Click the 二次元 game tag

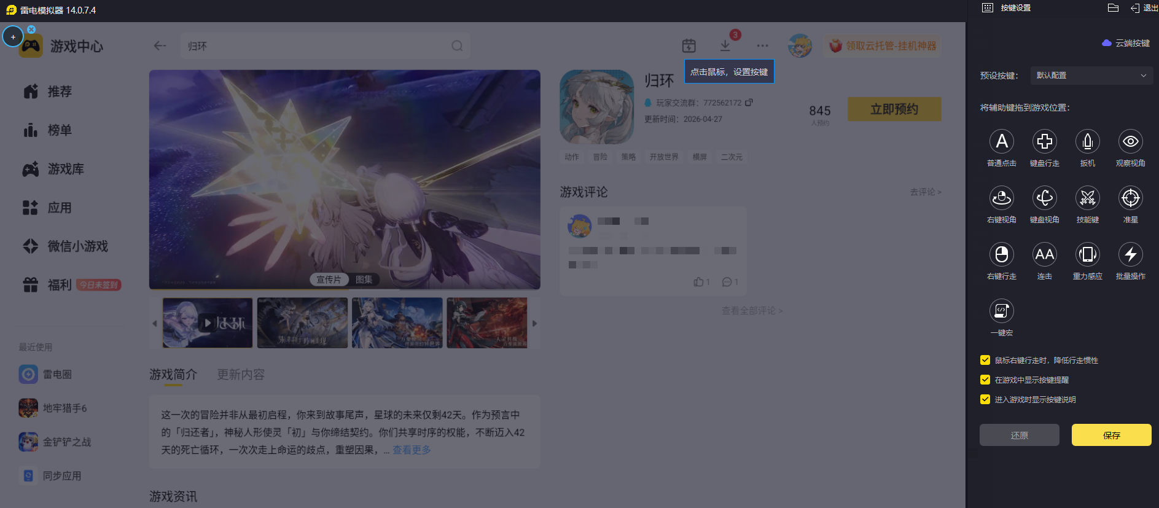click(x=732, y=157)
